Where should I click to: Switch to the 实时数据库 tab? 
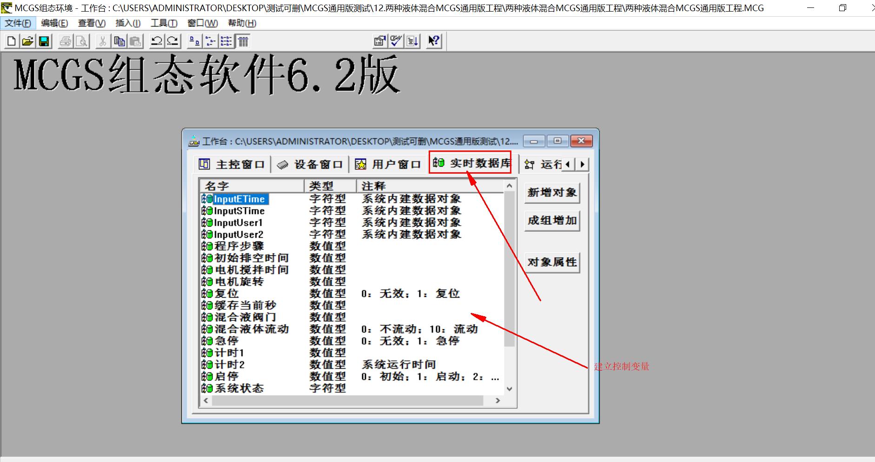[x=471, y=163]
